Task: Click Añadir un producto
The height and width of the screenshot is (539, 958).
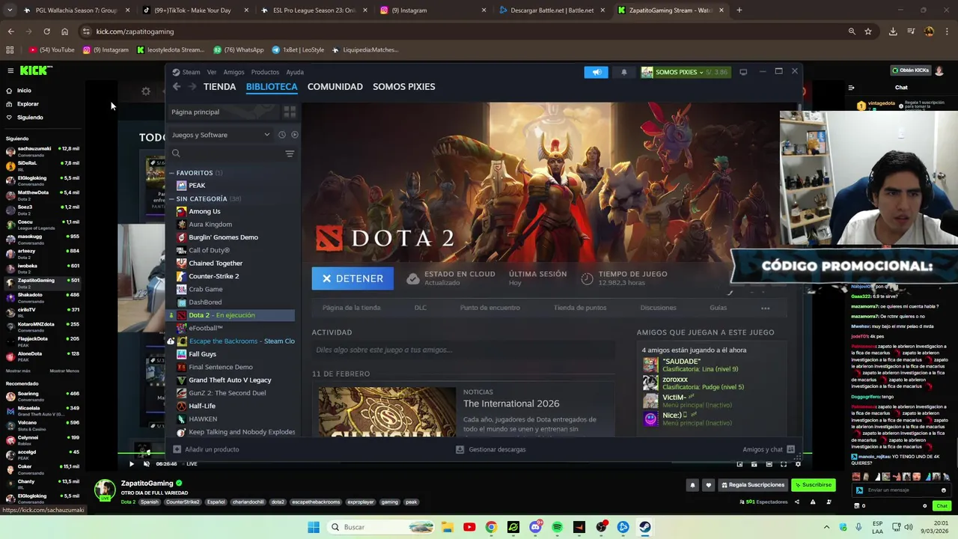Action: pos(206,449)
